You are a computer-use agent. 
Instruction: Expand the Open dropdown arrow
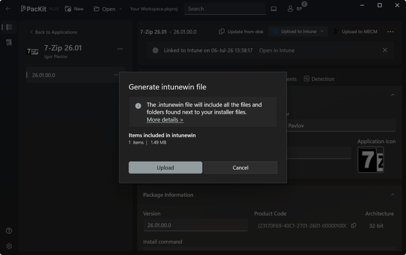click(x=121, y=9)
